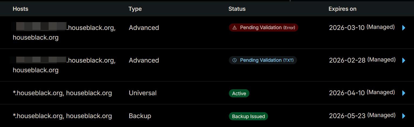Screen dimensions: 414x127
Task: Click the 2026-04-10 expiration date
Action: pos(347,93)
